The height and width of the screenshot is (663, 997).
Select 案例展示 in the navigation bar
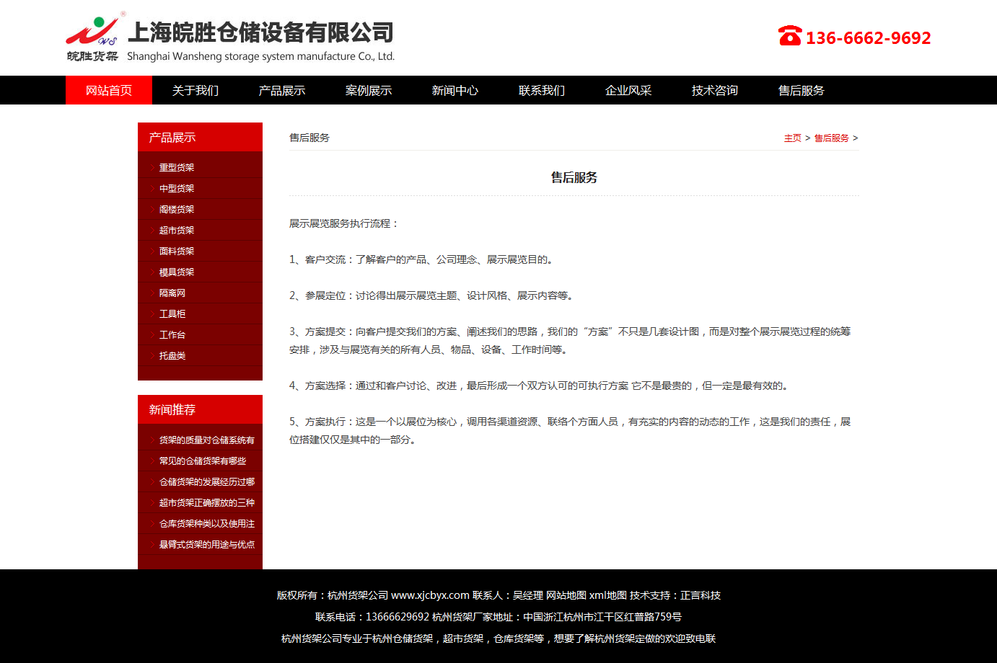[x=369, y=90]
